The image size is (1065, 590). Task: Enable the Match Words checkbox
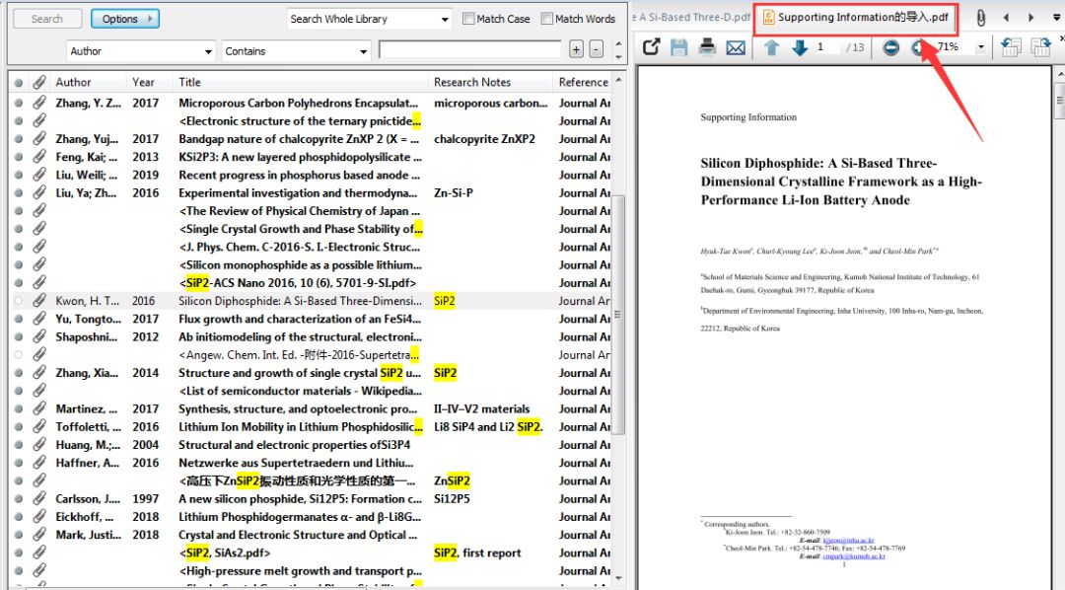coord(546,19)
